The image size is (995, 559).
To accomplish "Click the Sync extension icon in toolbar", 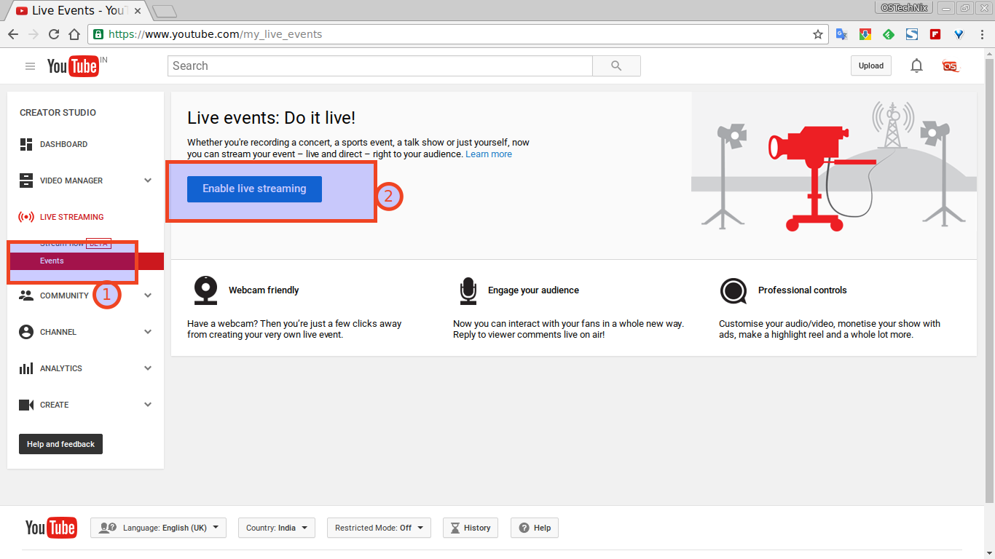I will [912, 34].
